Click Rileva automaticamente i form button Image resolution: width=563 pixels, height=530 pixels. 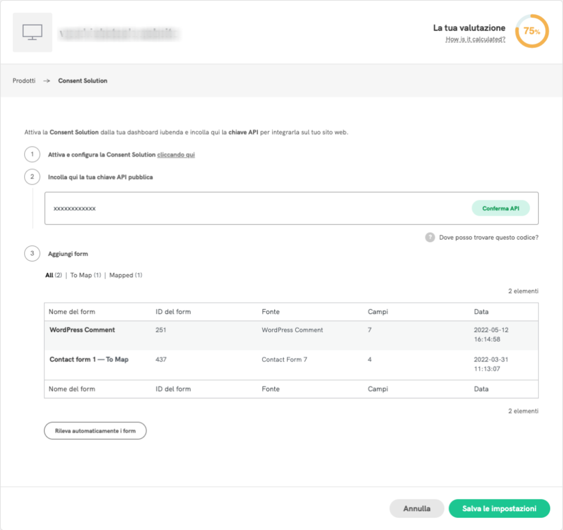coord(95,431)
